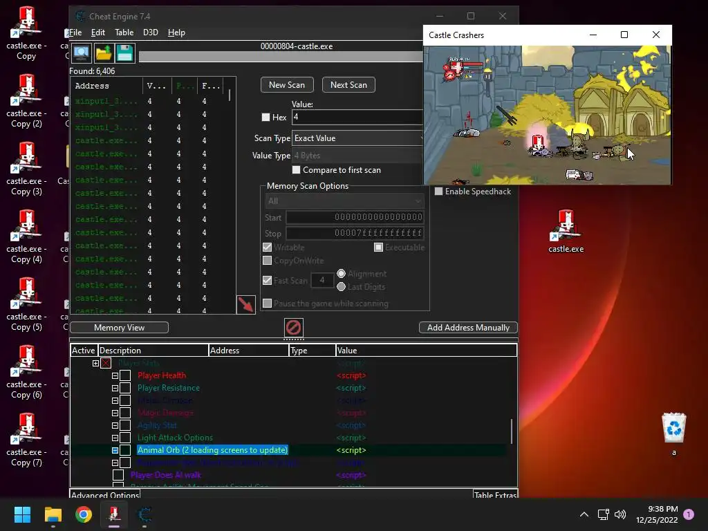Collapse the Animal Orb entry

(x=115, y=450)
